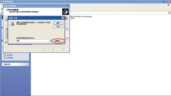
Task: Click the green Back arrow in the toolbar
Action: (2, 9)
